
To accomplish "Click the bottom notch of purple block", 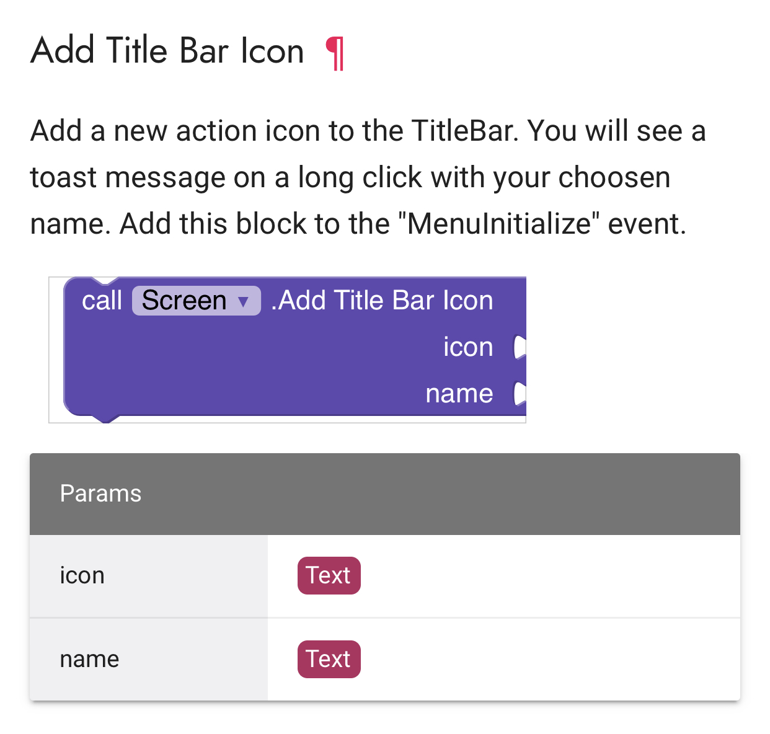I will (106, 418).
